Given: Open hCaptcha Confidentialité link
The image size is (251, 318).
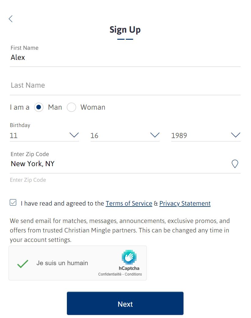Looking at the screenshot, I should click(110, 274).
